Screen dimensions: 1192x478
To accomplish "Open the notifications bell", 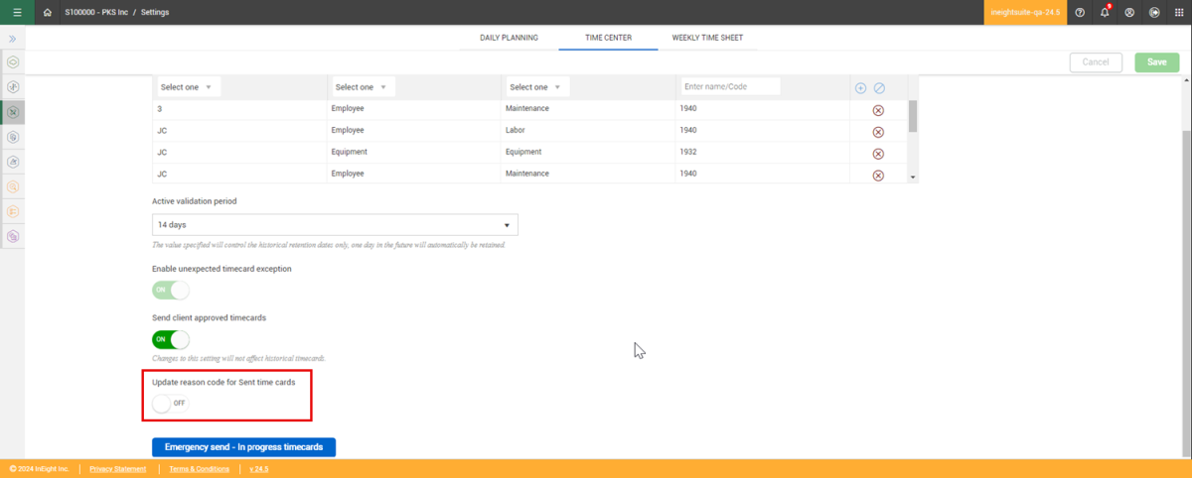I will pyautogui.click(x=1105, y=12).
